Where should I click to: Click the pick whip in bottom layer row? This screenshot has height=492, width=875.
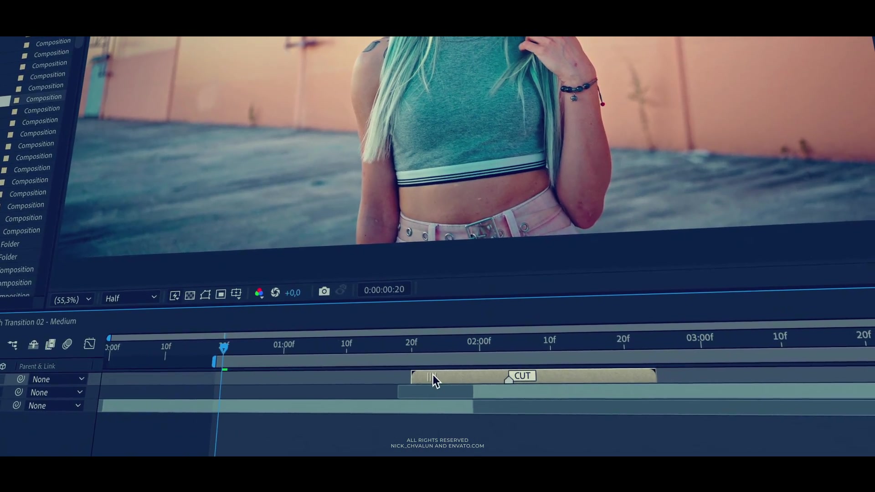[17, 405]
